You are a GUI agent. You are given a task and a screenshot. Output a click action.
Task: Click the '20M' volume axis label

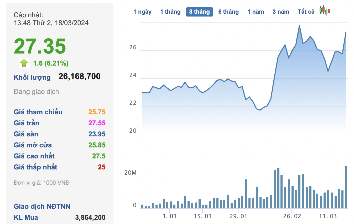(131, 173)
